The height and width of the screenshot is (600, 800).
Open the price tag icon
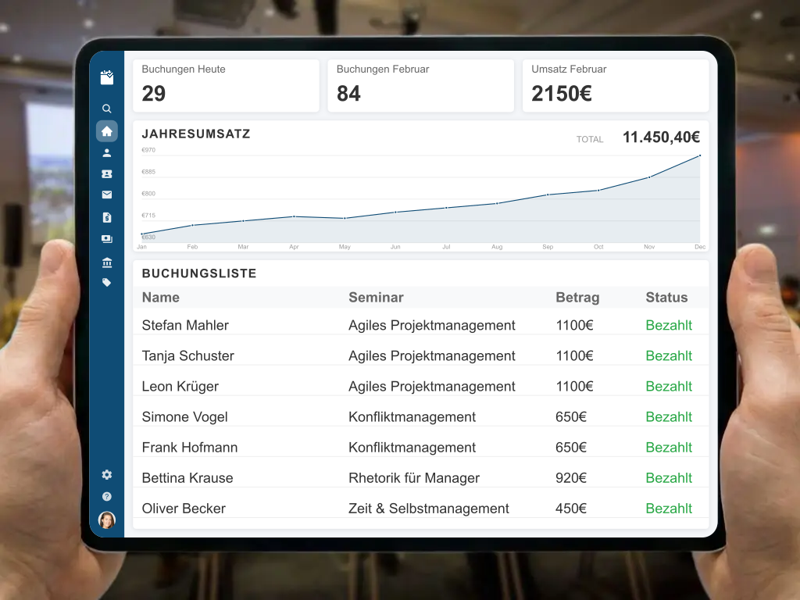pos(107,283)
